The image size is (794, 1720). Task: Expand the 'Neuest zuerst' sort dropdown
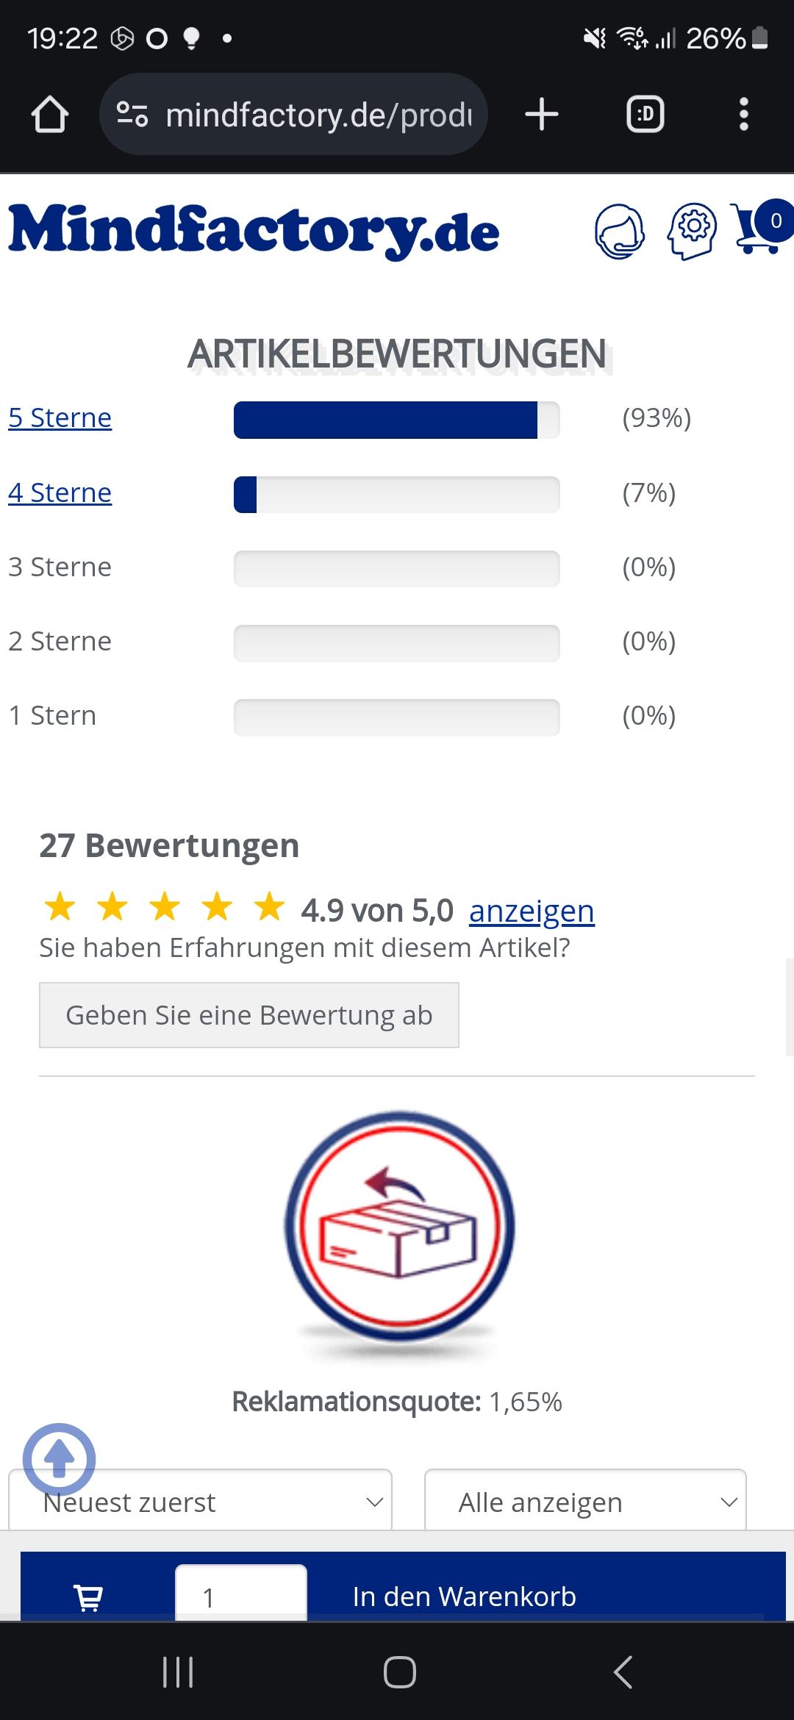click(200, 1502)
